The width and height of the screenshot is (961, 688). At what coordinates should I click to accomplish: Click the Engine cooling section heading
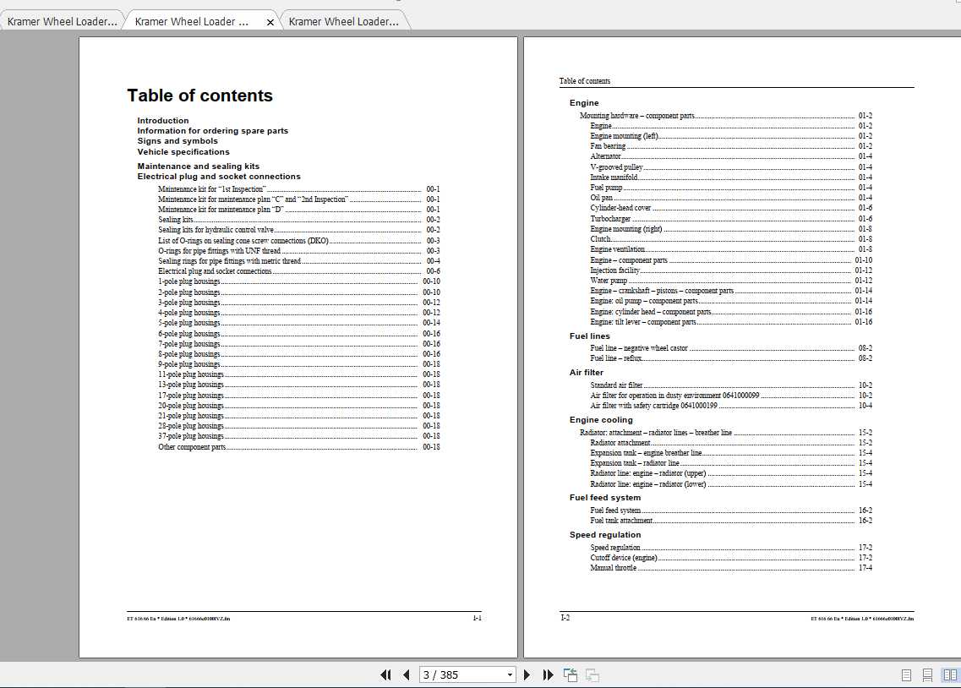[601, 420]
